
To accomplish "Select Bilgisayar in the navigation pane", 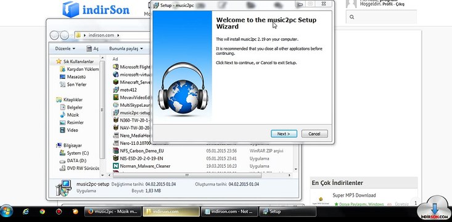I will click(69, 146).
